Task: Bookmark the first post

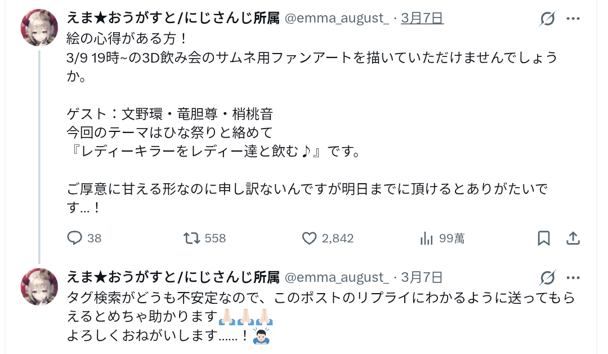Action: 544,238
